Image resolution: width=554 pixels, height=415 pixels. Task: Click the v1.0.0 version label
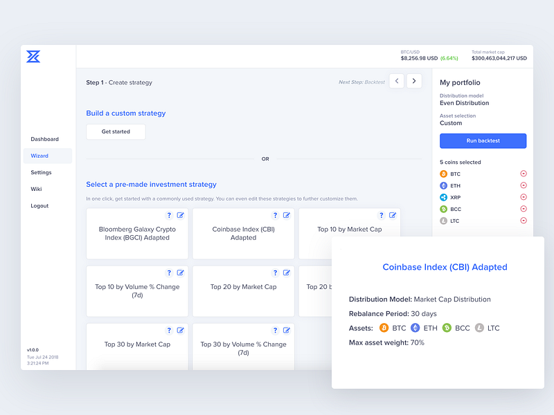click(33, 350)
